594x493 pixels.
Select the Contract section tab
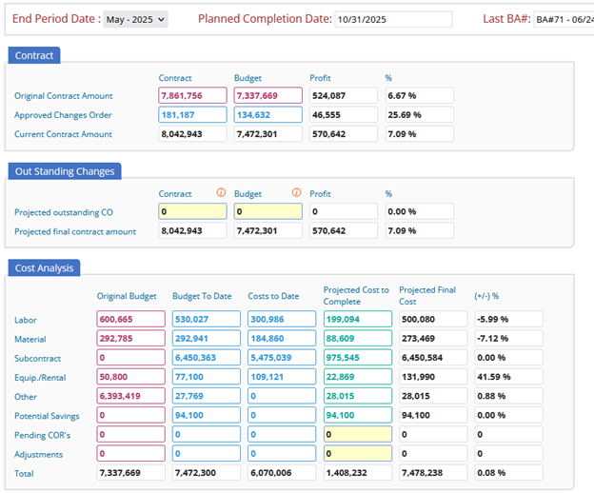coord(34,55)
